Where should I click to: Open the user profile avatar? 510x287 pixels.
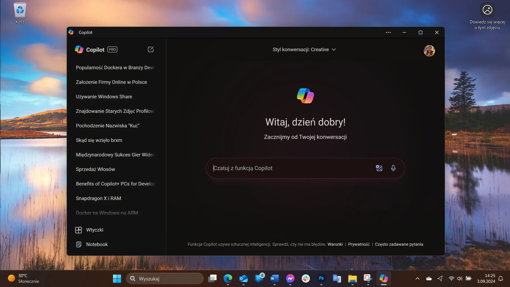tap(429, 51)
